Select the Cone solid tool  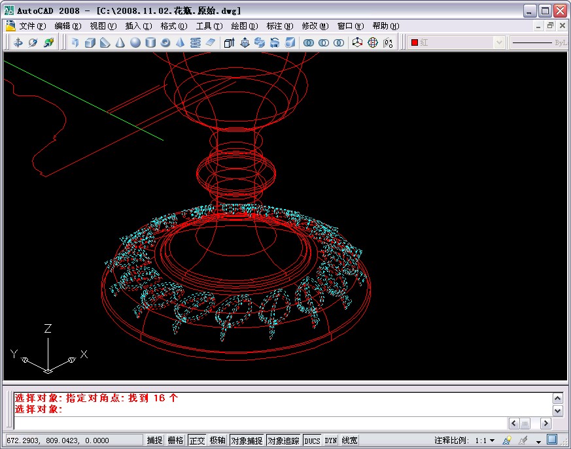coord(120,42)
